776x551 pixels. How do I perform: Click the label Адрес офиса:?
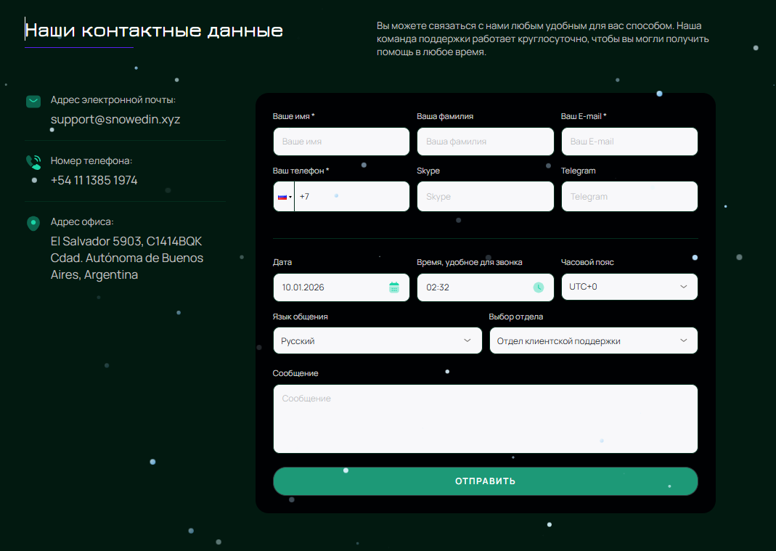(x=82, y=222)
